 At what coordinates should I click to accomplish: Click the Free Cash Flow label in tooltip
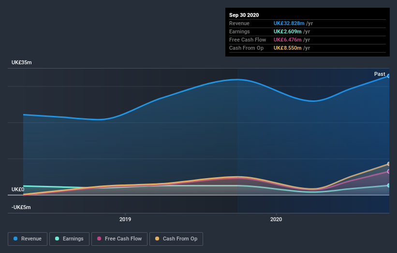tap(248, 40)
